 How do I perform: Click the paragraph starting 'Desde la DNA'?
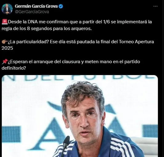77,25
